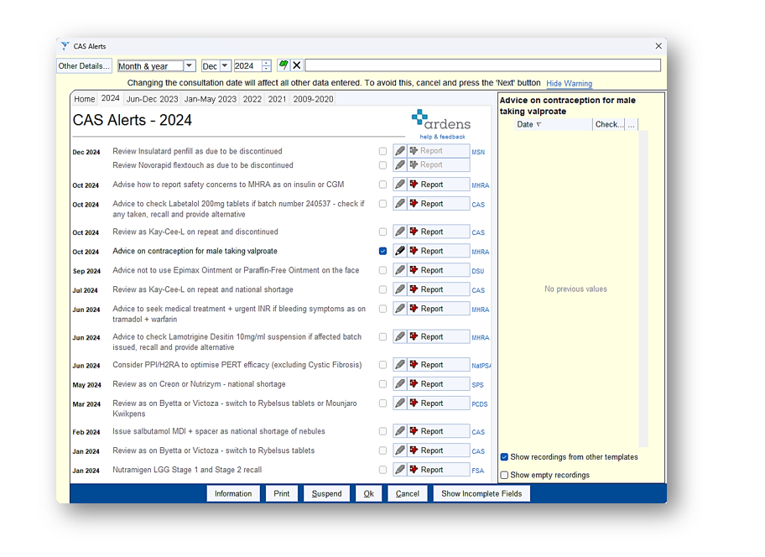Click the 2024 year spinner arrows
Image resolution: width=765 pixels, height=557 pixels.
(x=267, y=65)
